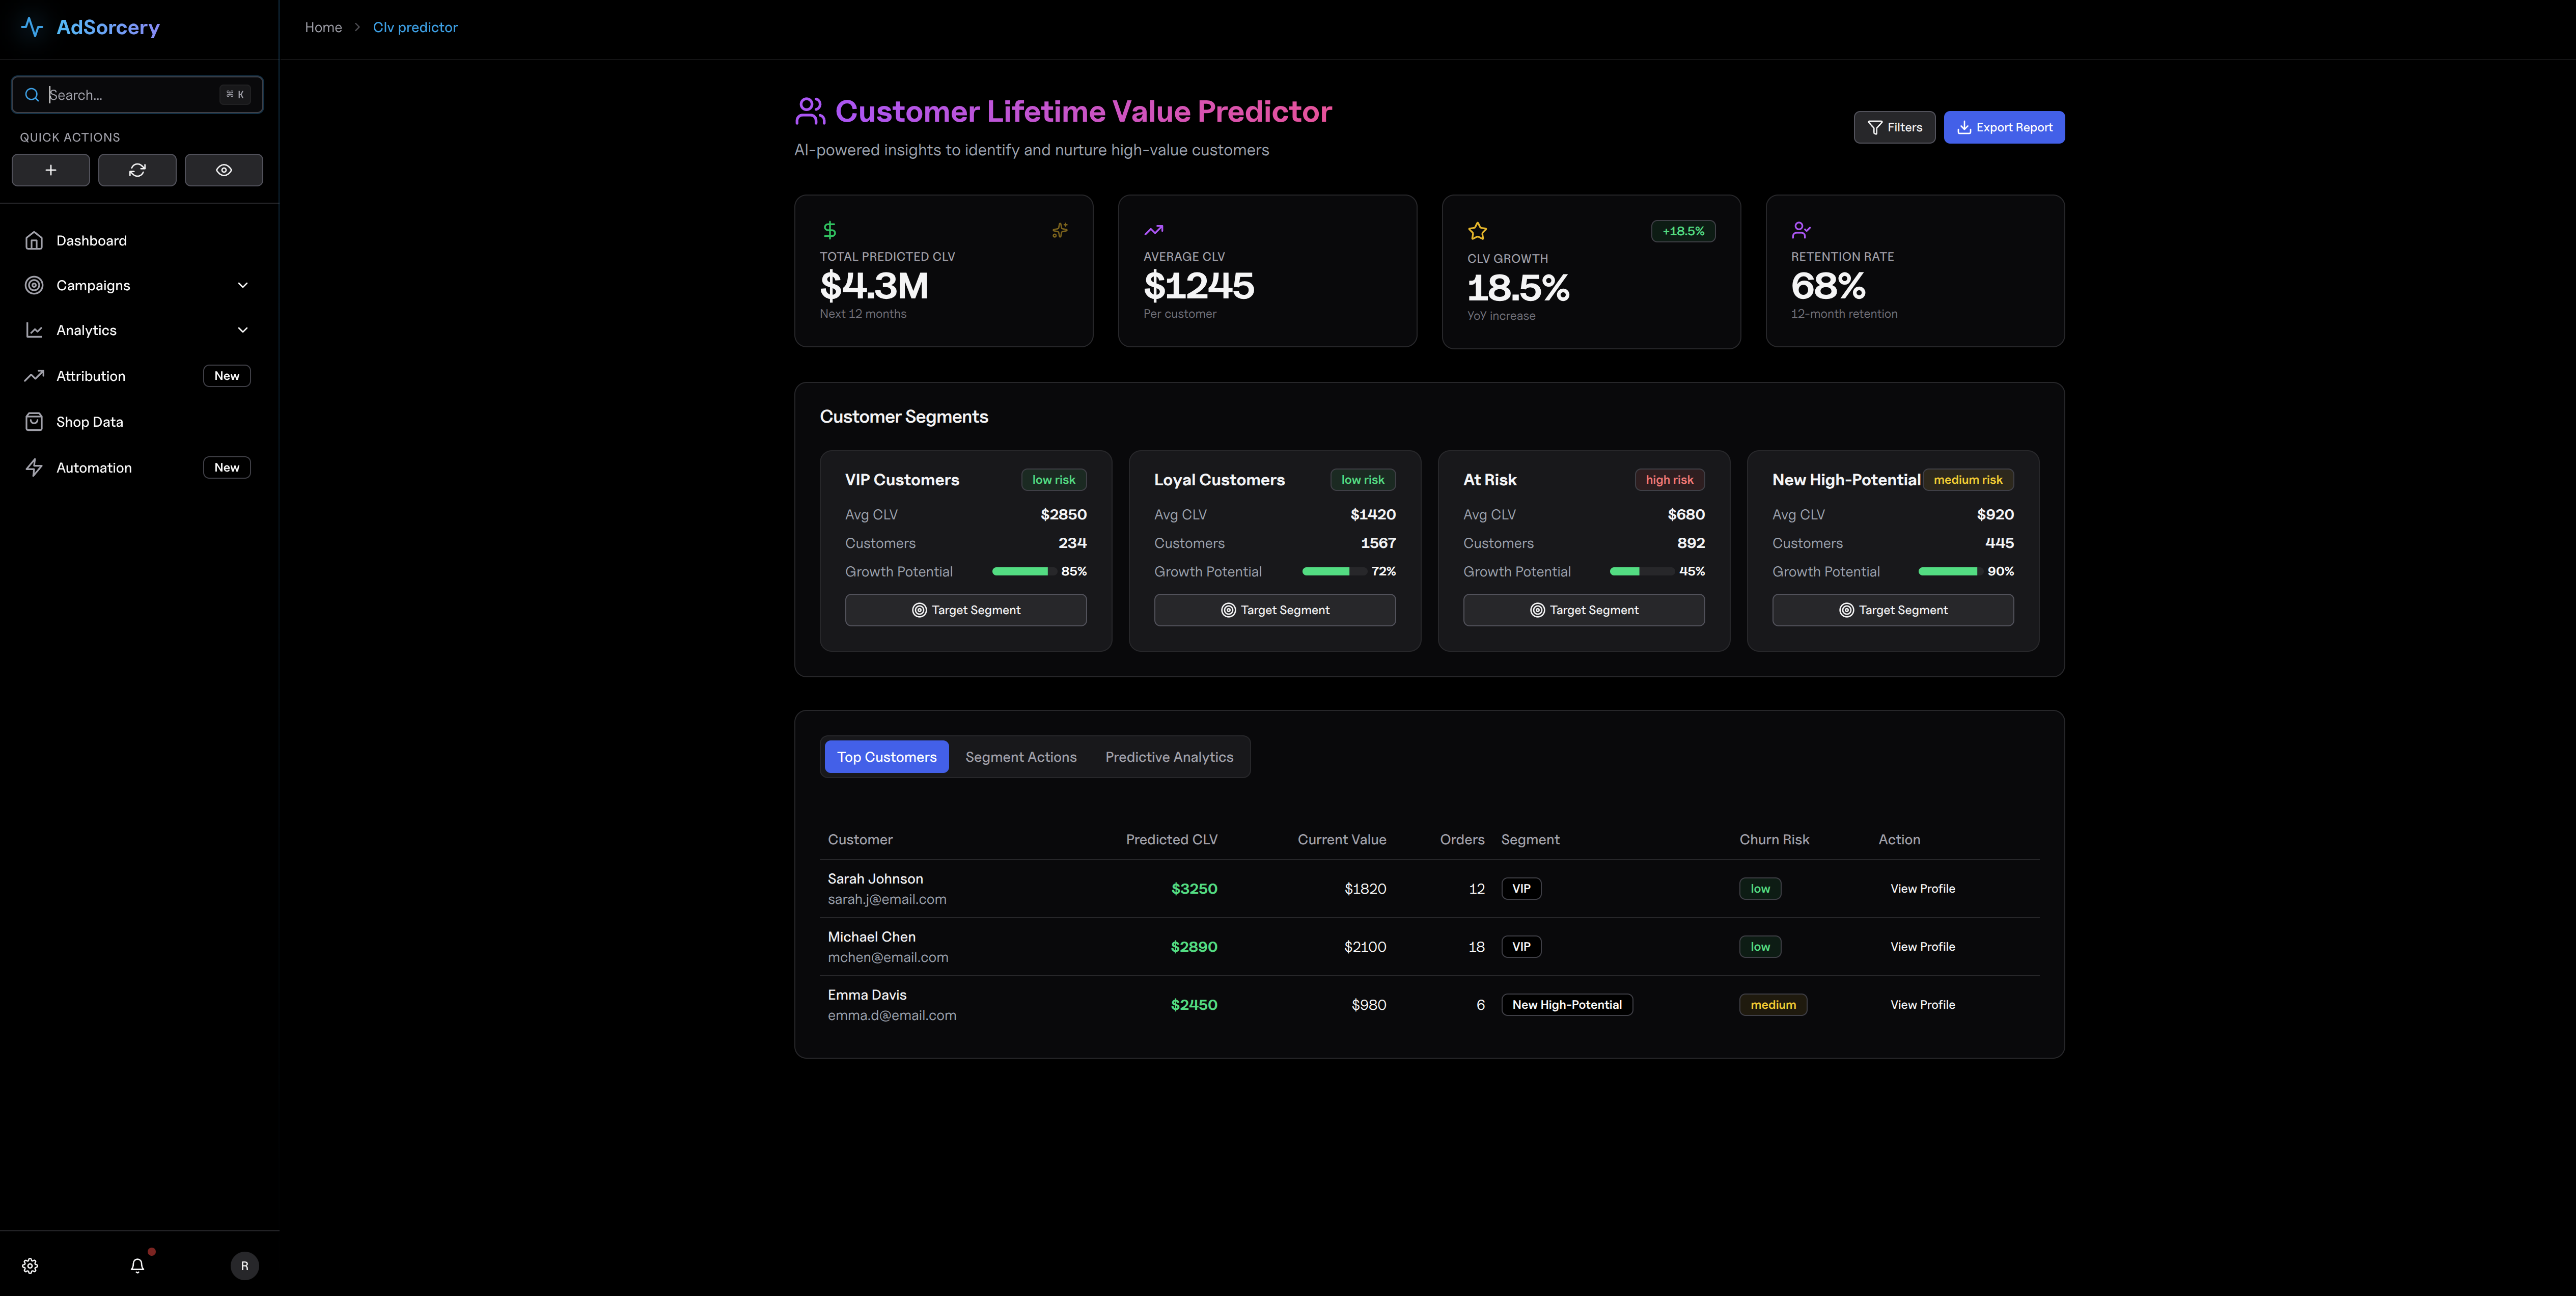Click the New badge next to Automation

tap(227, 468)
